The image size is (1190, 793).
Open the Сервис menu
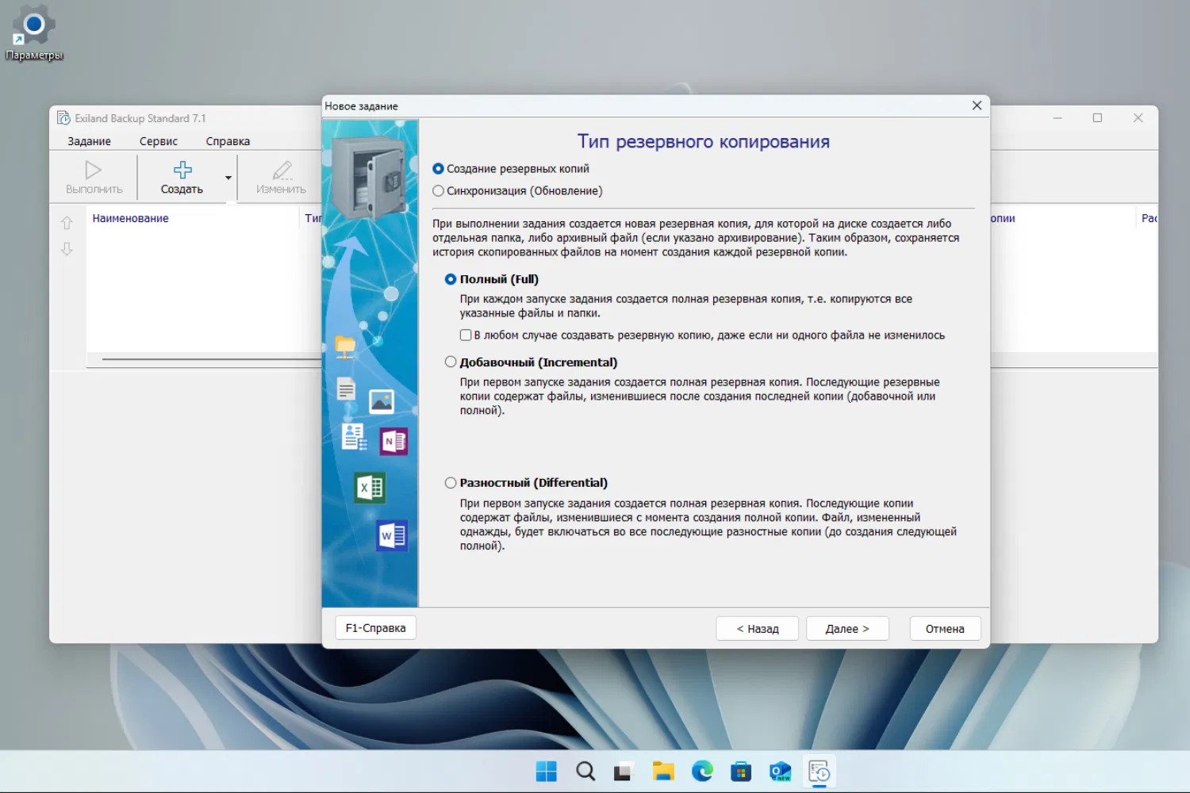(x=159, y=141)
